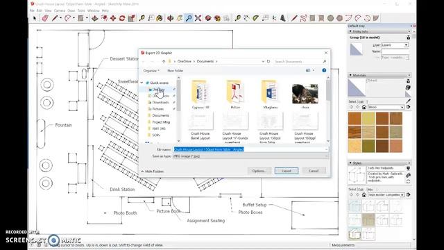The width and height of the screenshot is (444, 250).
Task: Collapse the Quick access tree node
Action: 142,83
